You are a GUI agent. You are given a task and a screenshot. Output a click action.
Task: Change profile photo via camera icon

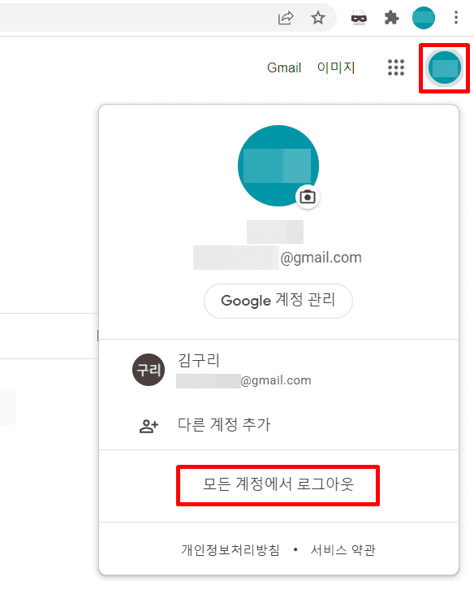pos(307,197)
